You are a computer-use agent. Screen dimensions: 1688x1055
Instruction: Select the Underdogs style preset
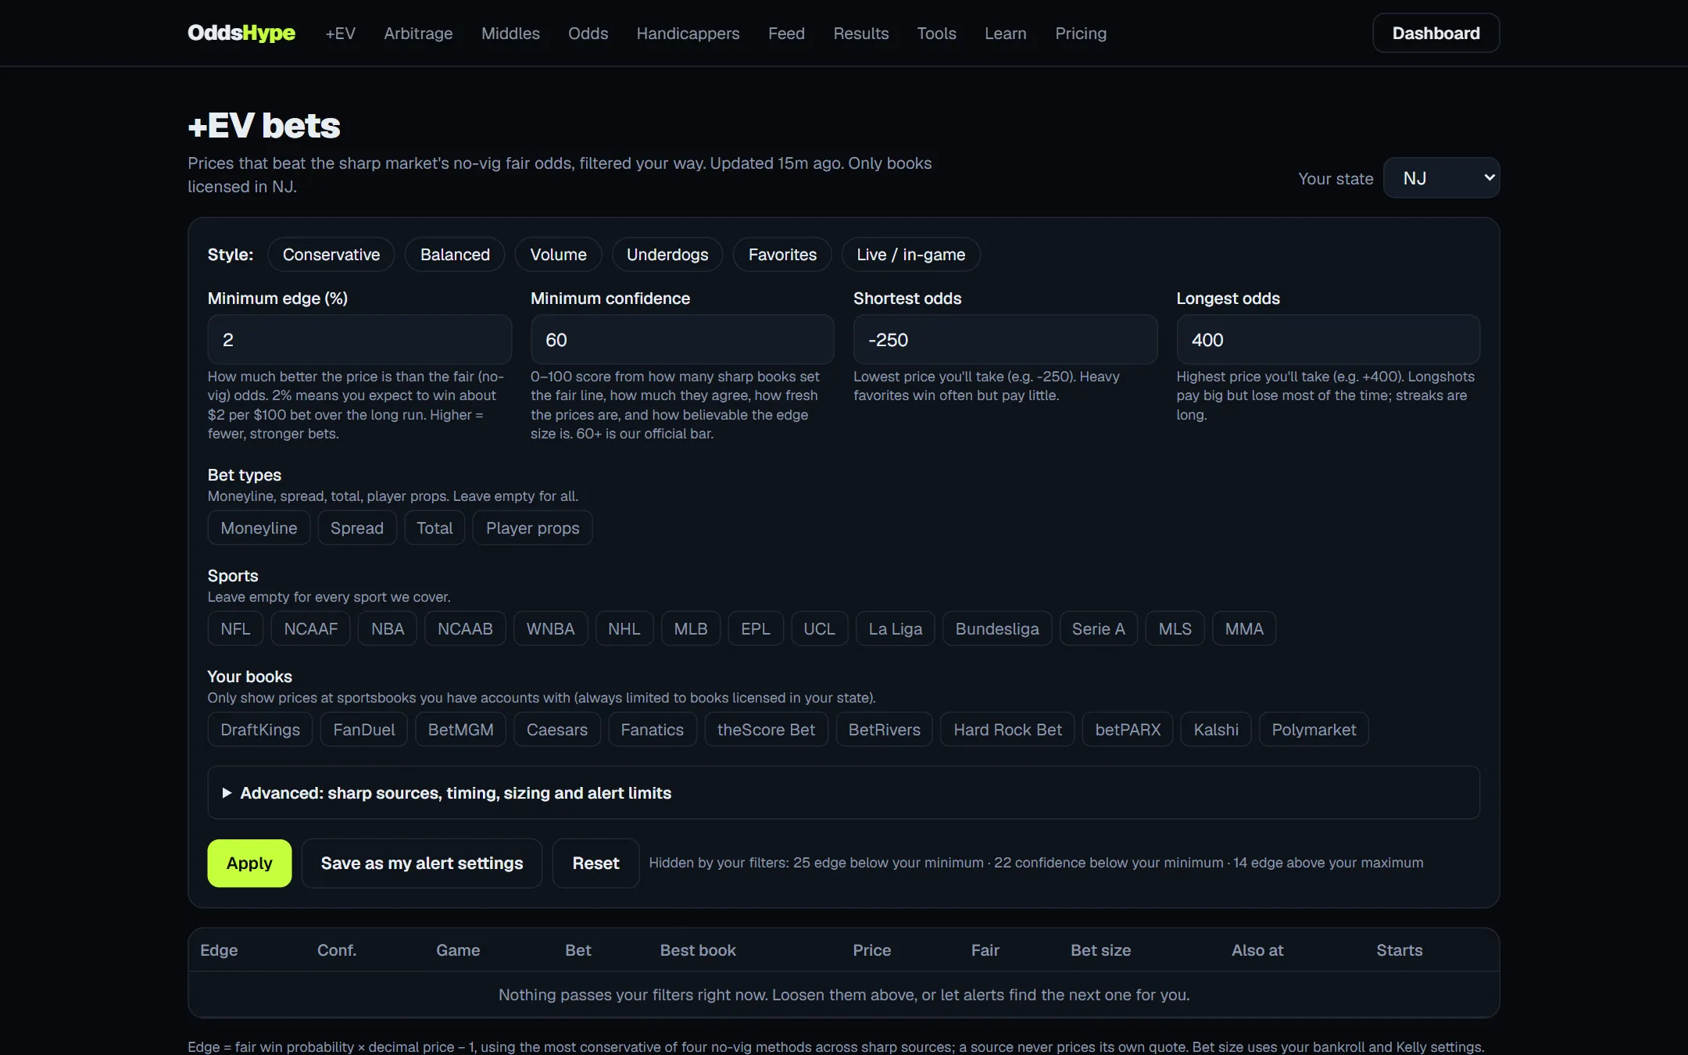(x=667, y=254)
